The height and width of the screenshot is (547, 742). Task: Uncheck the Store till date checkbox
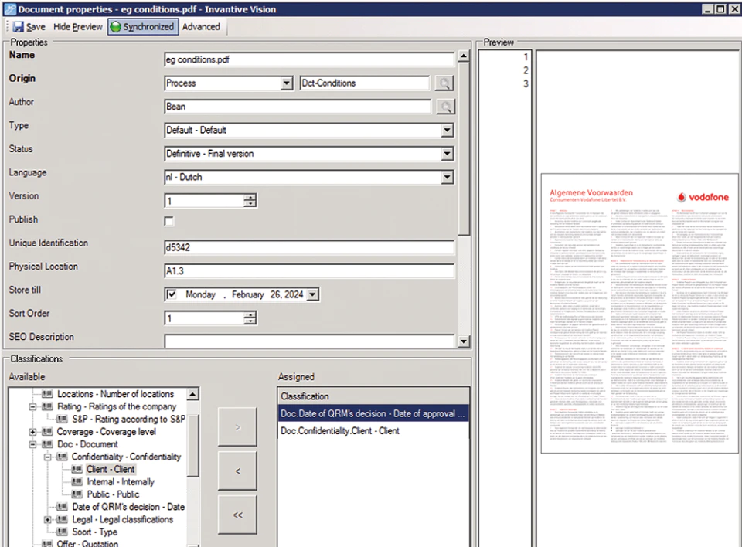coord(172,294)
